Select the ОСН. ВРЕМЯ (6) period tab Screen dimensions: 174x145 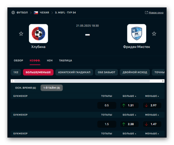click(25, 88)
